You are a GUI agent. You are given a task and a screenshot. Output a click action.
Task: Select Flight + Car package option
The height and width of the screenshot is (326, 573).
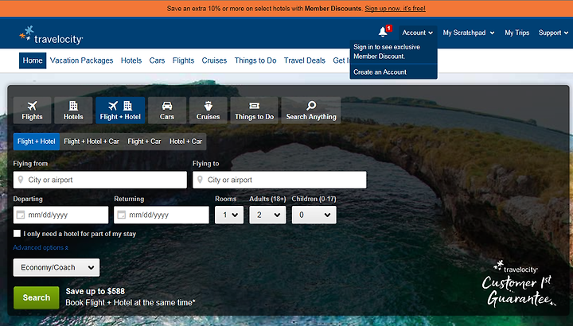(144, 142)
